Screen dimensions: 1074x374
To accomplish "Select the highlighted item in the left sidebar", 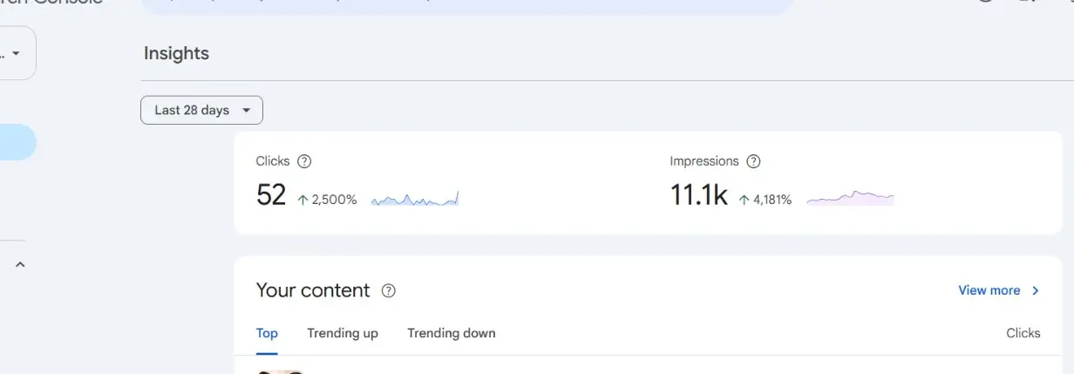I will [17, 142].
